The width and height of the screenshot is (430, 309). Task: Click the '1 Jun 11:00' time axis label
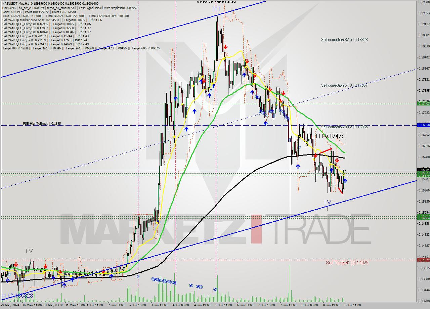95,305
